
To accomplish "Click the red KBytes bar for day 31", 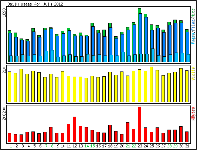I will (187, 137).
